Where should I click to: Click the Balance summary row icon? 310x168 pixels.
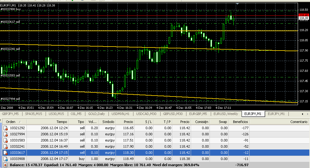click(x=4, y=165)
